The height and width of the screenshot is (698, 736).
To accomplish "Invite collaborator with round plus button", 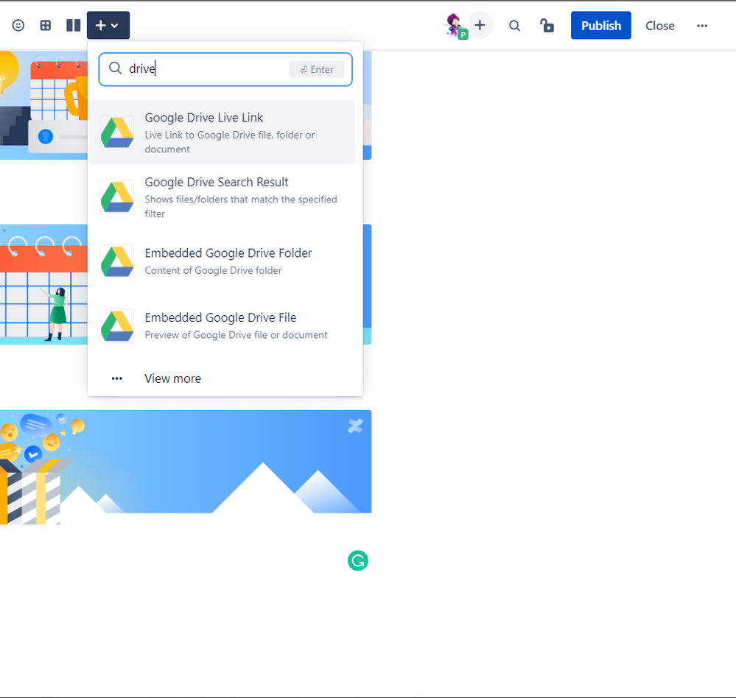I will click(x=480, y=25).
